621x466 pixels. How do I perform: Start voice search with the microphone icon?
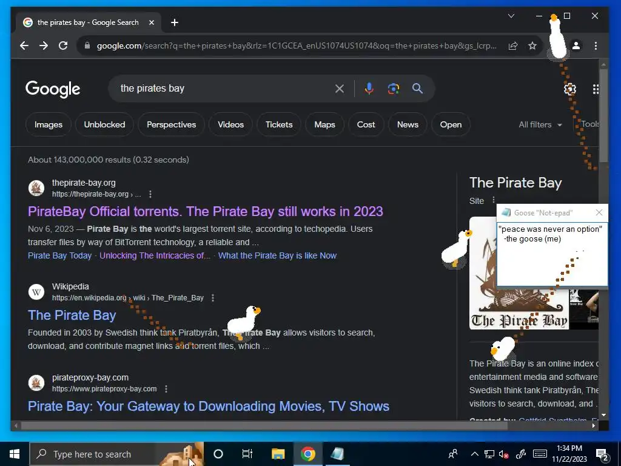pos(369,89)
